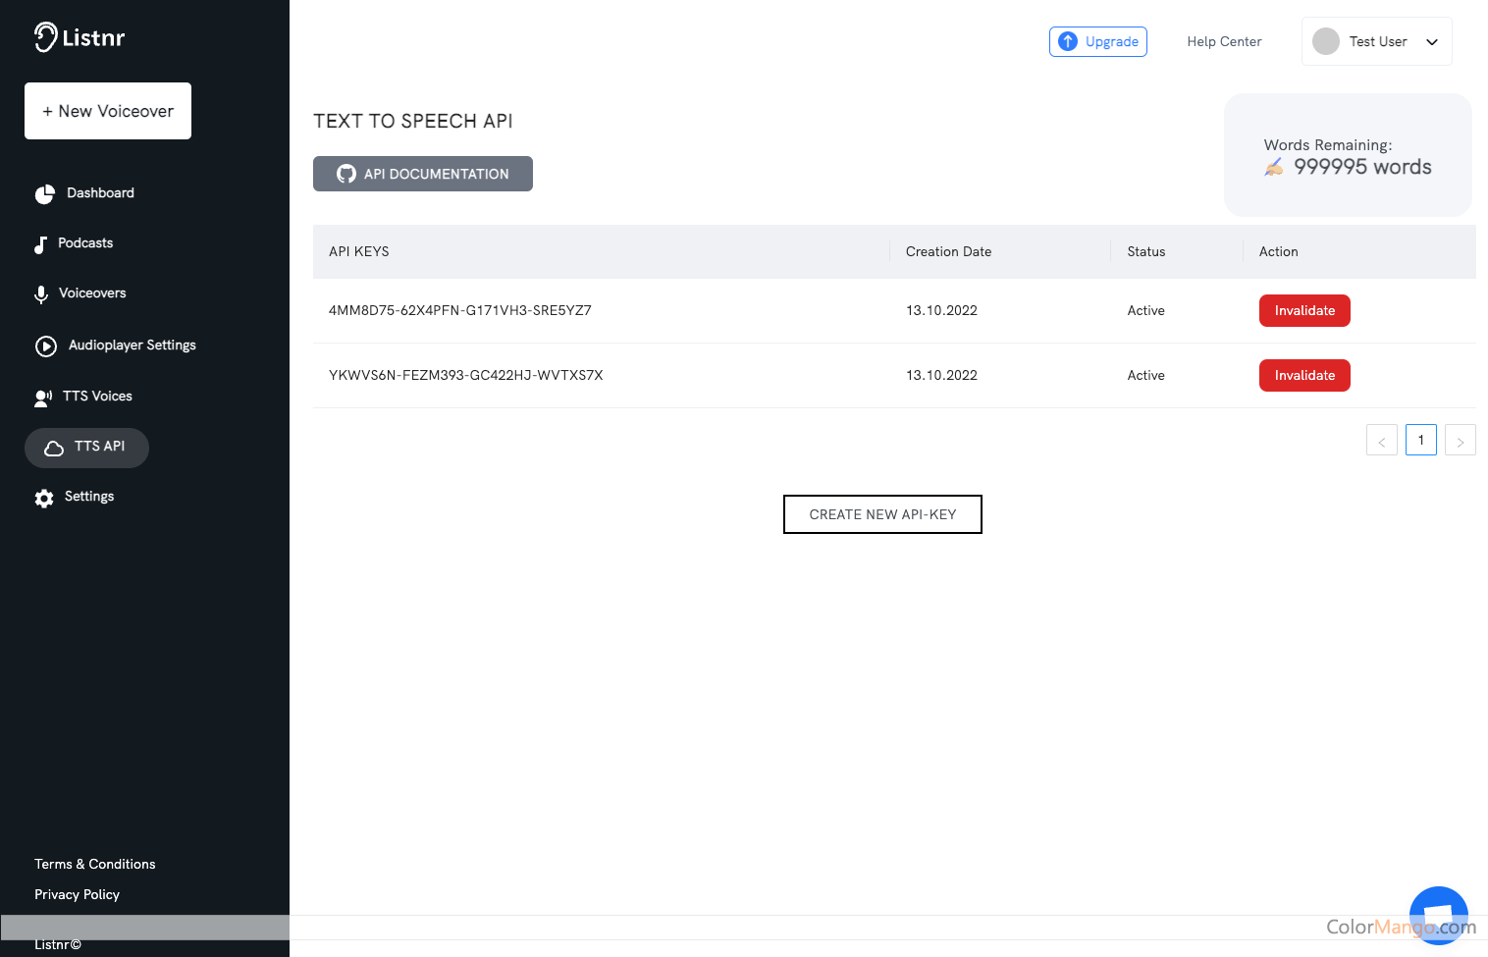
Task: Open the chat support bubble icon
Action: [1438, 914]
